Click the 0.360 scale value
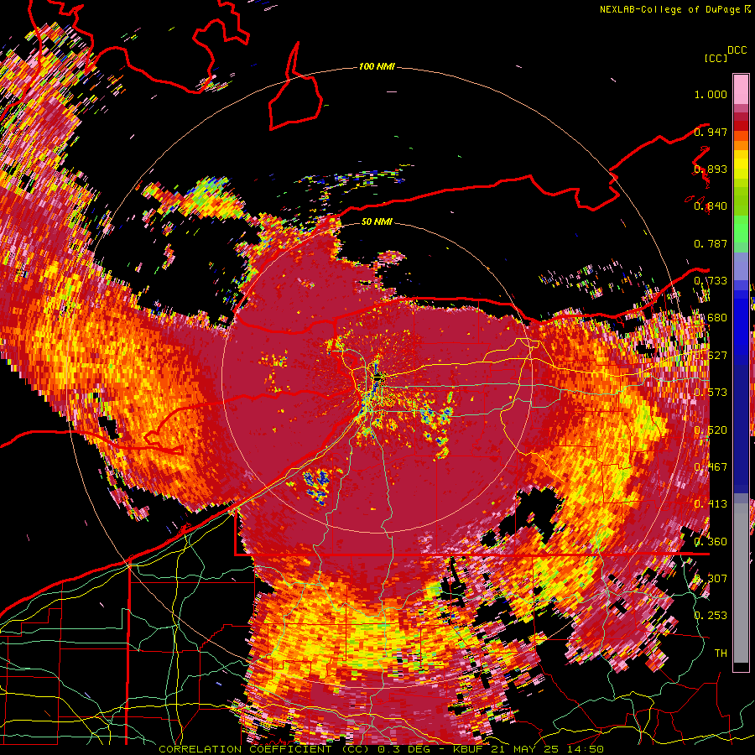755x755 pixels. click(x=711, y=542)
